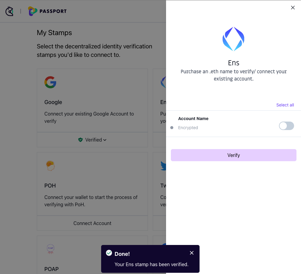The image size is (301, 274).
Task: Dismiss the Done toast notification
Action: coord(192,253)
